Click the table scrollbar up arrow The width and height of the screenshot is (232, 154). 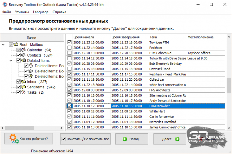click(229, 37)
